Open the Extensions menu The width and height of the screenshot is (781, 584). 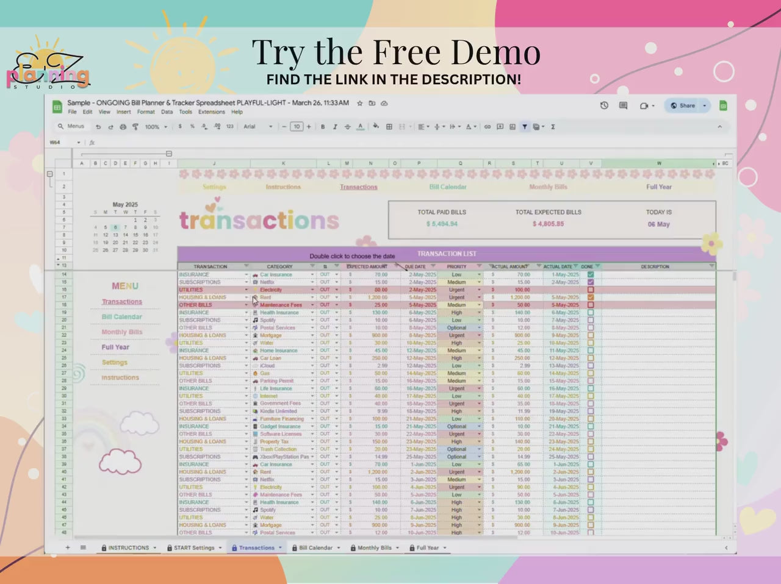coord(211,112)
